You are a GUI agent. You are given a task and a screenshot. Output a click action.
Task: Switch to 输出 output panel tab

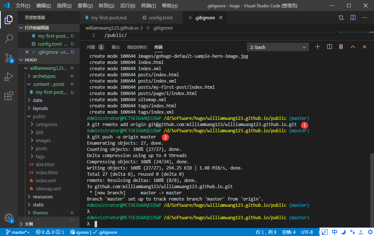tap(116, 47)
